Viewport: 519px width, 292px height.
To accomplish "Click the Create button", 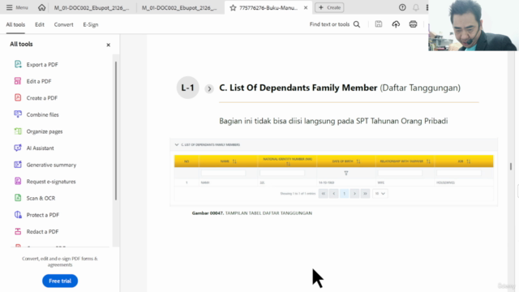I will (x=329, y=7).
